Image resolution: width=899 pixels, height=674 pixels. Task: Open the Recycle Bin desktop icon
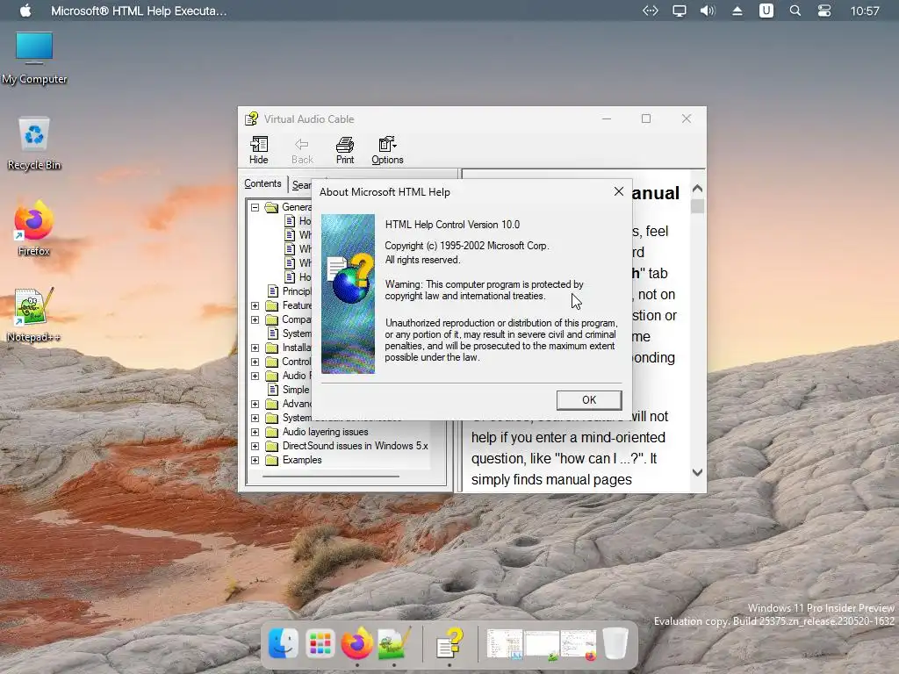(x=34, y=143)
